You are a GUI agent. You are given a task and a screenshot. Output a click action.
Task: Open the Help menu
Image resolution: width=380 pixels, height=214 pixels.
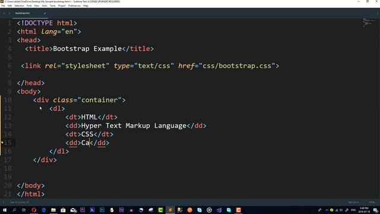tap(85, 5)
